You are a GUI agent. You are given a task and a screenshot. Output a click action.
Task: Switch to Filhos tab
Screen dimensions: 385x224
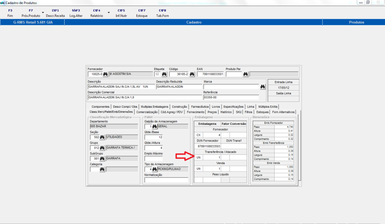(249, 112)
